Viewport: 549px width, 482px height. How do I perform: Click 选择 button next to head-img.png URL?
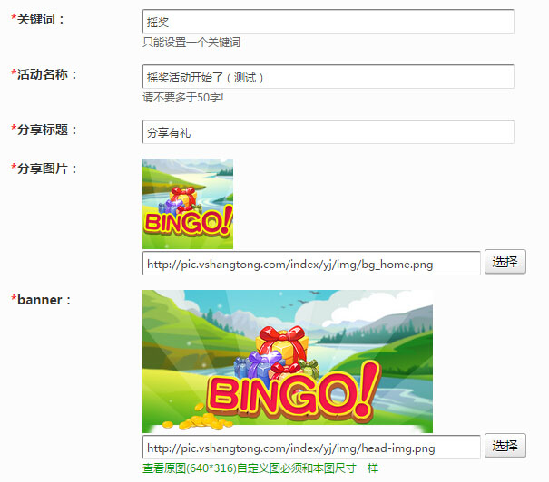coord(505,446)
